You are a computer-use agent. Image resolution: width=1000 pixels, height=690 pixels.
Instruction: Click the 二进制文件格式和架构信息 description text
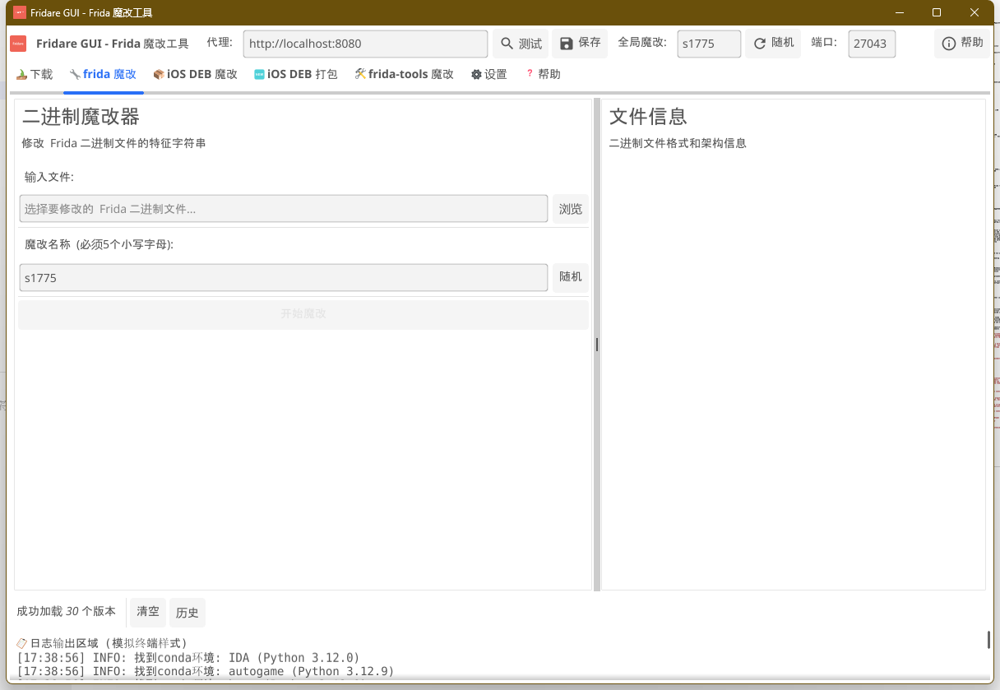click(678, 143)
